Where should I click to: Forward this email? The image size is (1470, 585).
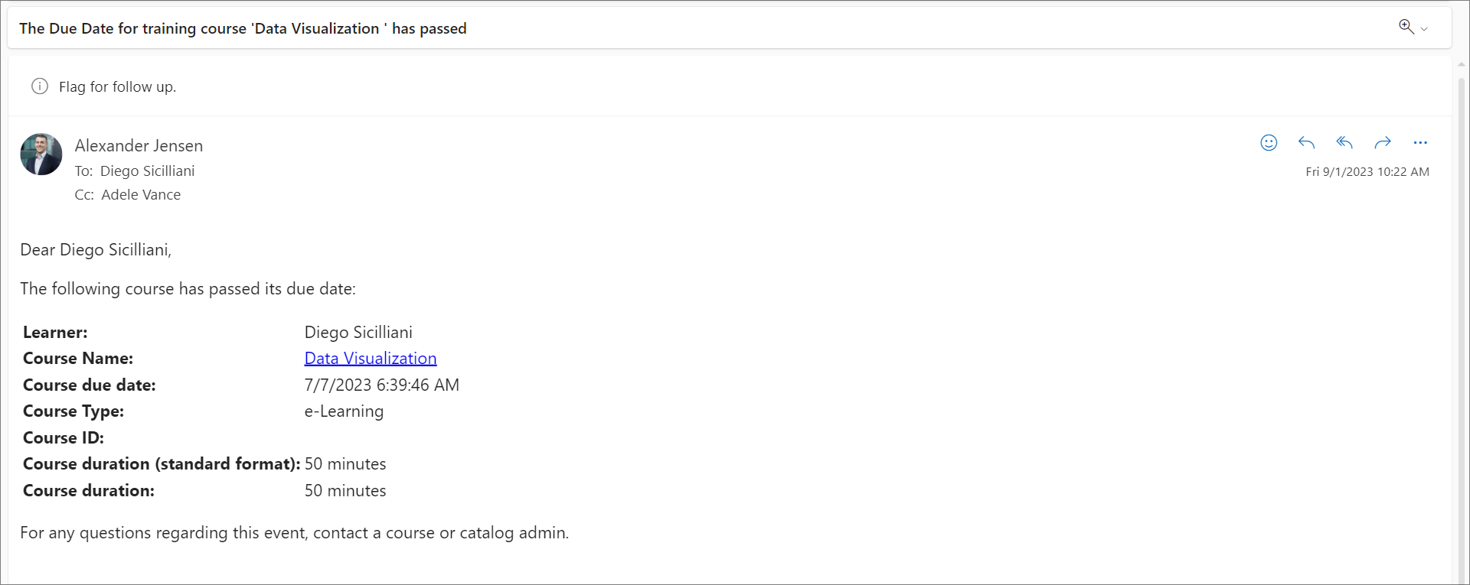pyautogui.click(x=1382, y=143)
